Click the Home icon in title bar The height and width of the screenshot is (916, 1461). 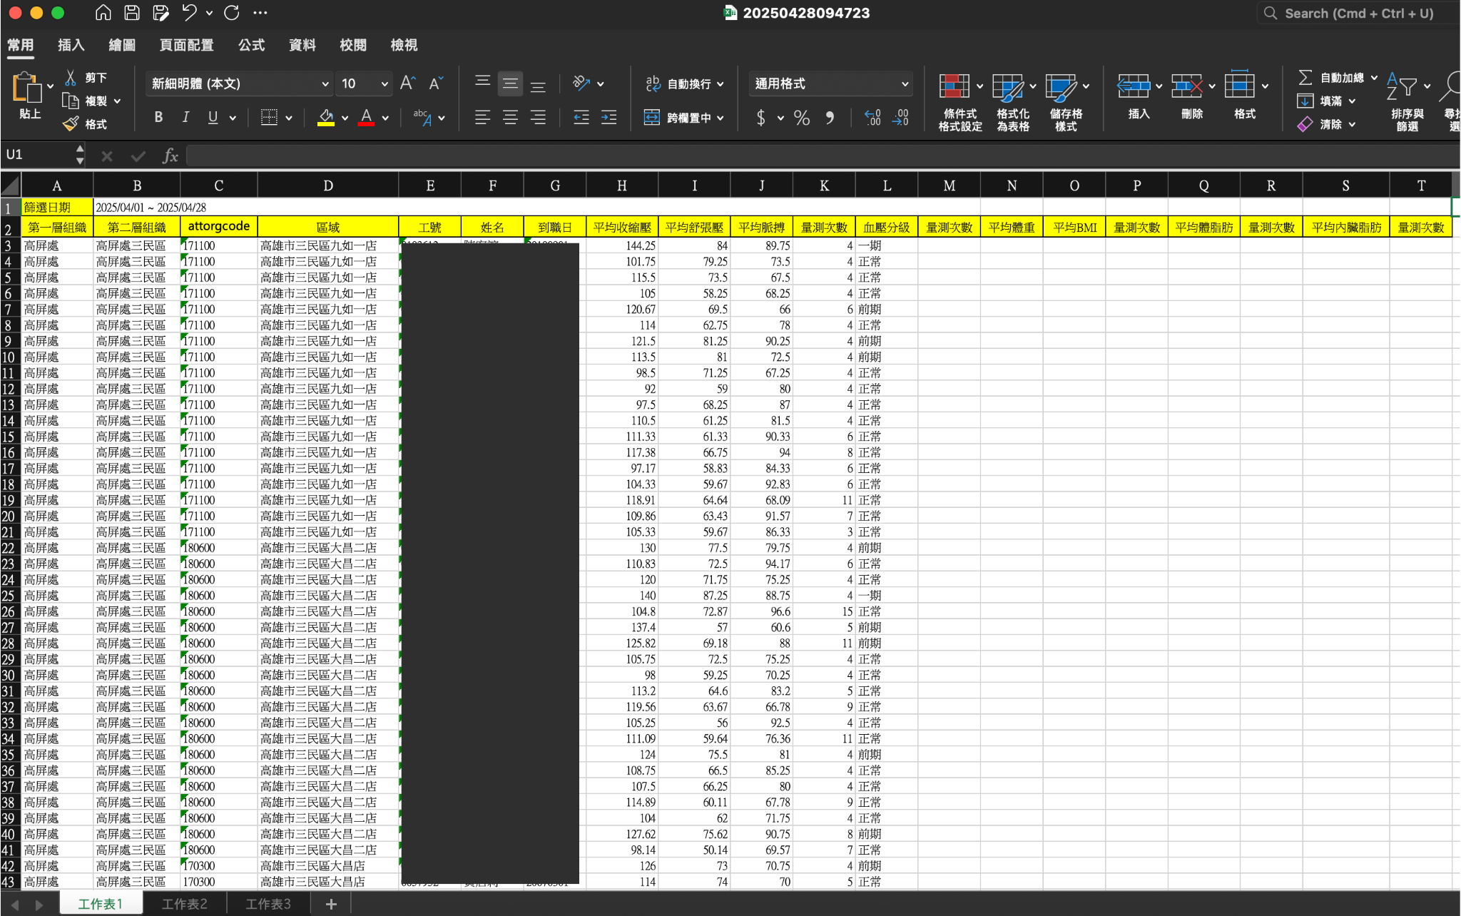click(x=103, y=13)
